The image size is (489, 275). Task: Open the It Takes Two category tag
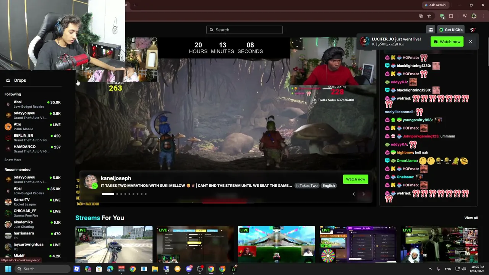307,186
